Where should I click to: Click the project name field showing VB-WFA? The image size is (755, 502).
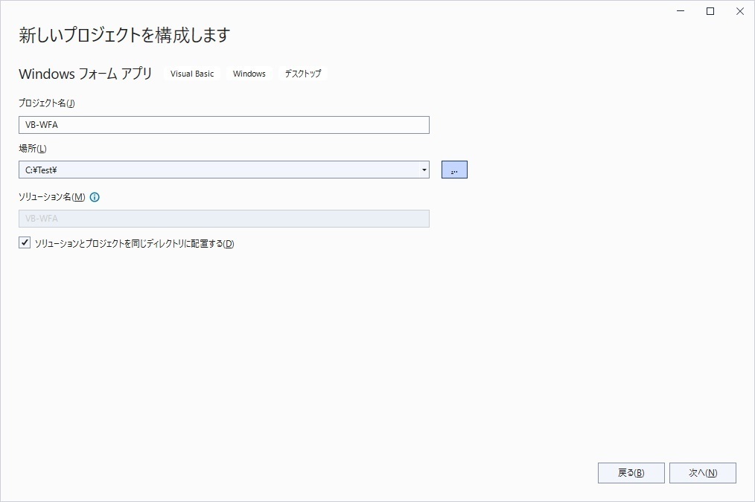coord(223,124)
